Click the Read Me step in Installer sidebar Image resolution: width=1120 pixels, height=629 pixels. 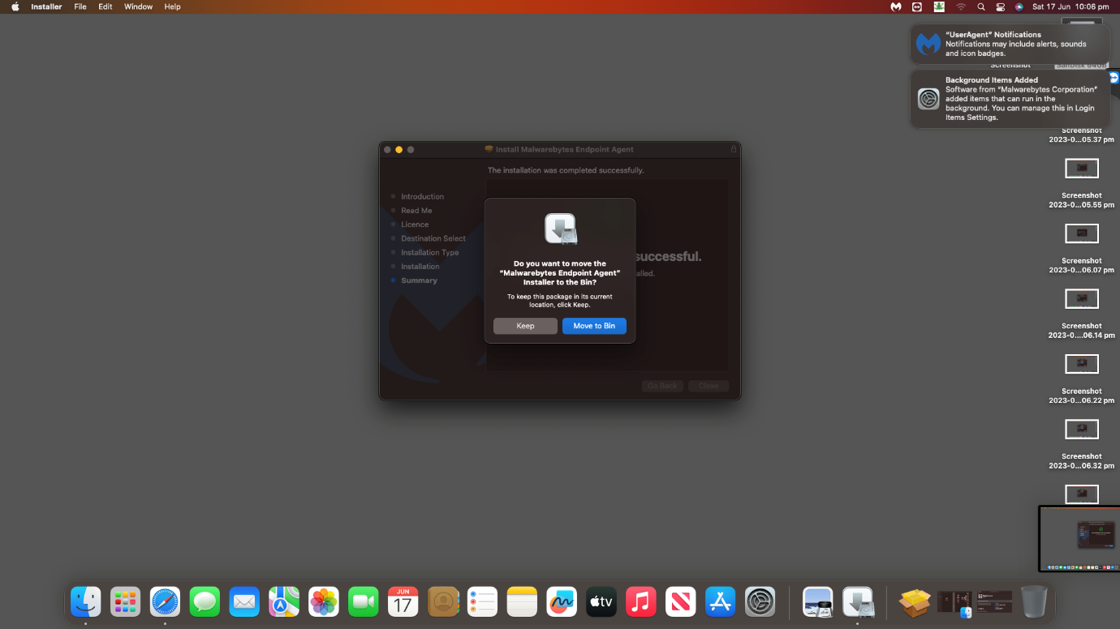tap(416, 211)
